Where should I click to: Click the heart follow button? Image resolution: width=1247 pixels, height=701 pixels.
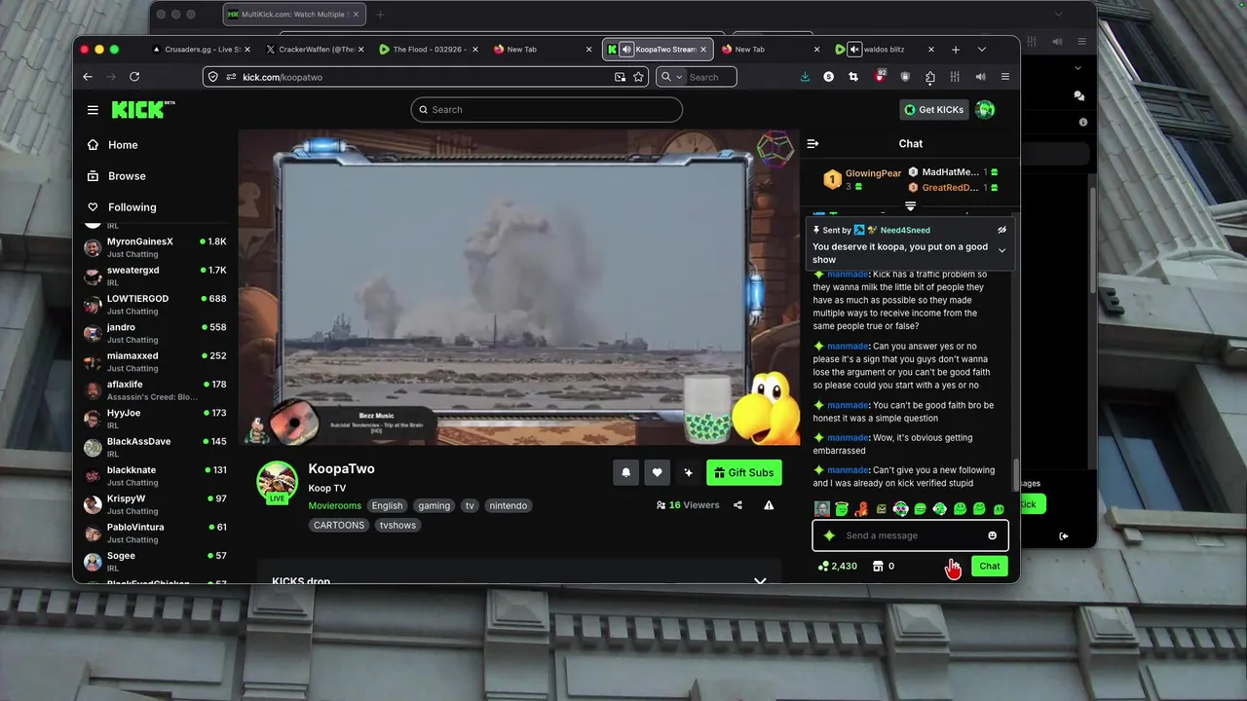pos(658,472)
